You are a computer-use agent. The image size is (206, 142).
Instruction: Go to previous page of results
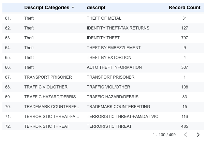click(186, 135)
